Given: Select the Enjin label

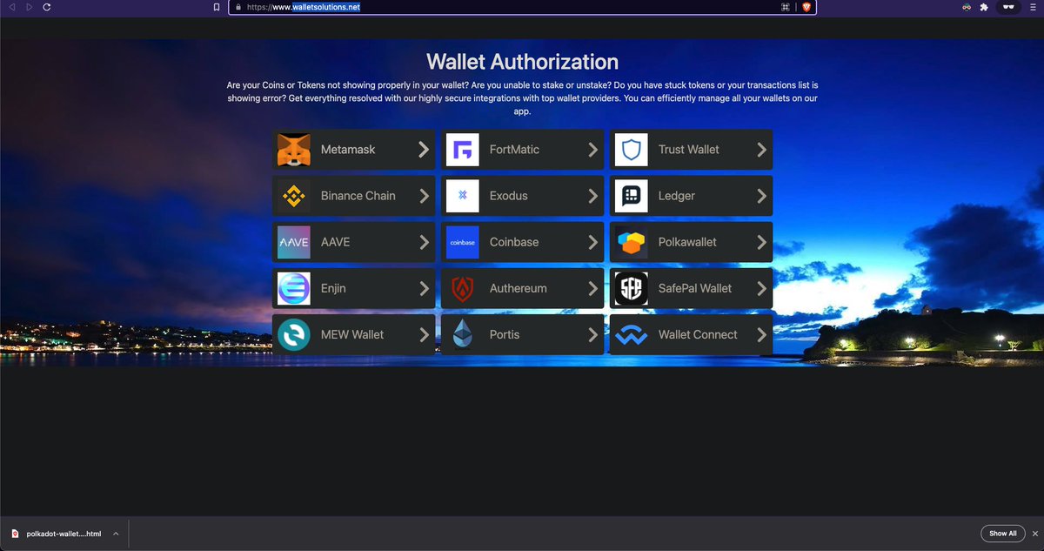Looking at the screenshot, I should pyautogui.click(x=333, y=288).
